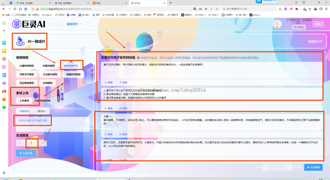Click 编辑 under the 文章一 text box
The width and height of the screenshot is (330, 180).
pos(108,134)
